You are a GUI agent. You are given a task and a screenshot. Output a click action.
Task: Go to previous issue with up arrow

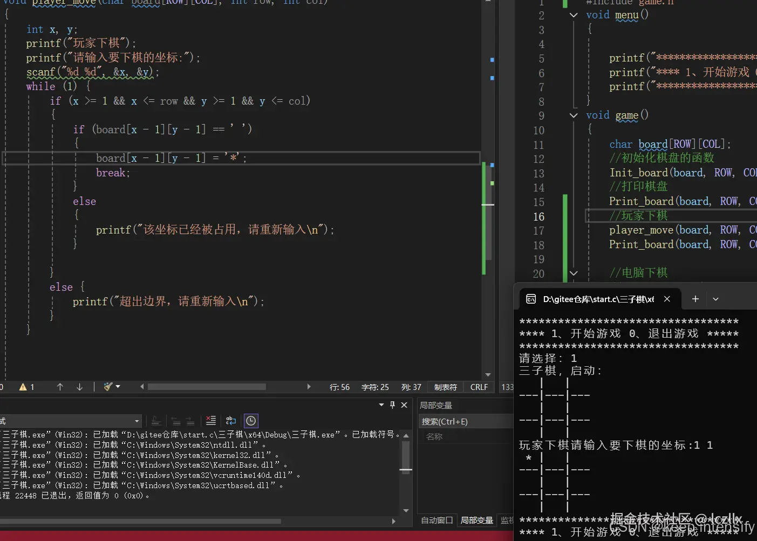tap(60, 387)
